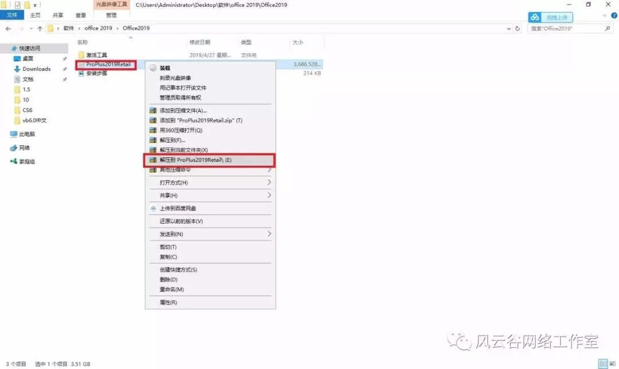Select 家庭组 in navigation pane

click(x=27, y=162)
